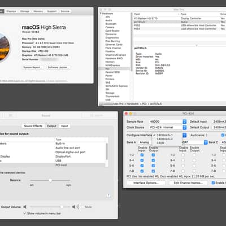Screen dimensions: 226x226
Task: Toggle Enable Output for Bank A 3-4
Action: click(153, 160)
